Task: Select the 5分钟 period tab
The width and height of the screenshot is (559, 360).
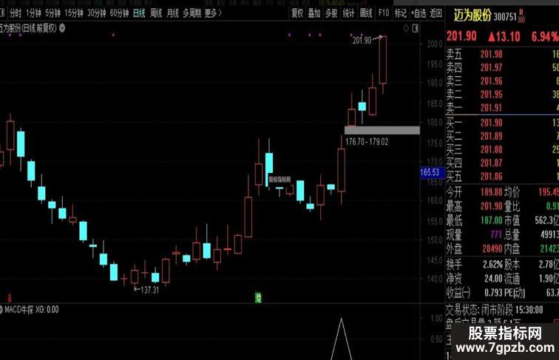Action: tap(52, 13)
